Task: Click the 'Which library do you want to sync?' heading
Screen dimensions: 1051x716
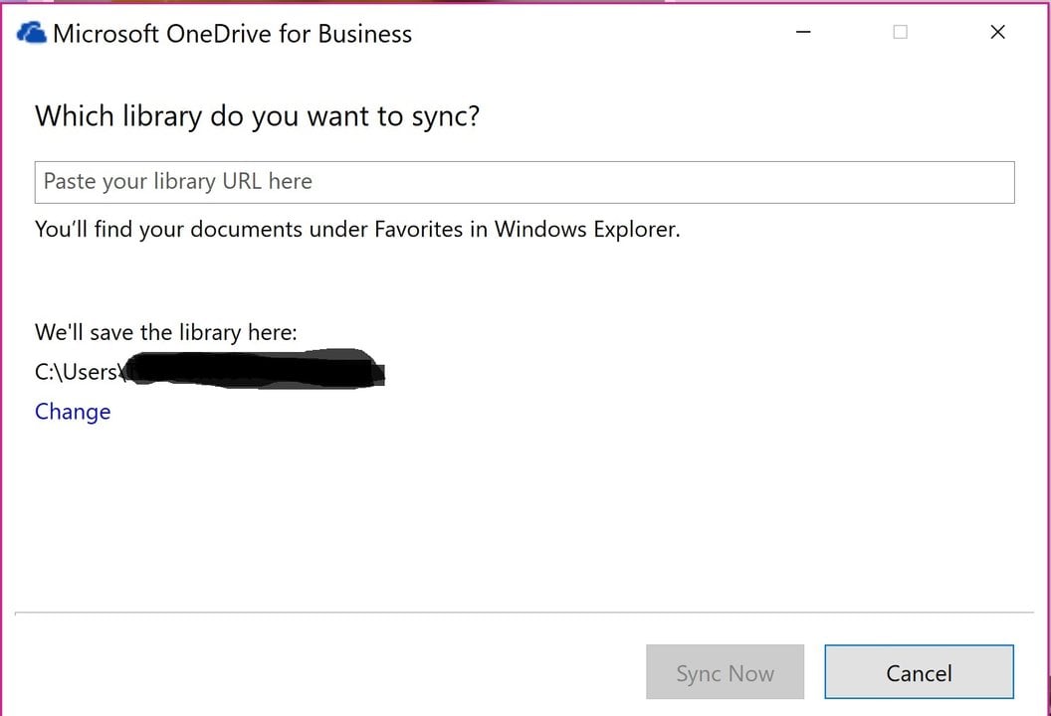Action: pos(258,117)
